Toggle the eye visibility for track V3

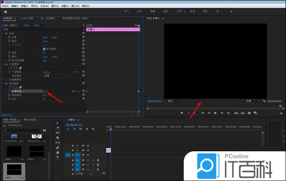coord(88,145)
